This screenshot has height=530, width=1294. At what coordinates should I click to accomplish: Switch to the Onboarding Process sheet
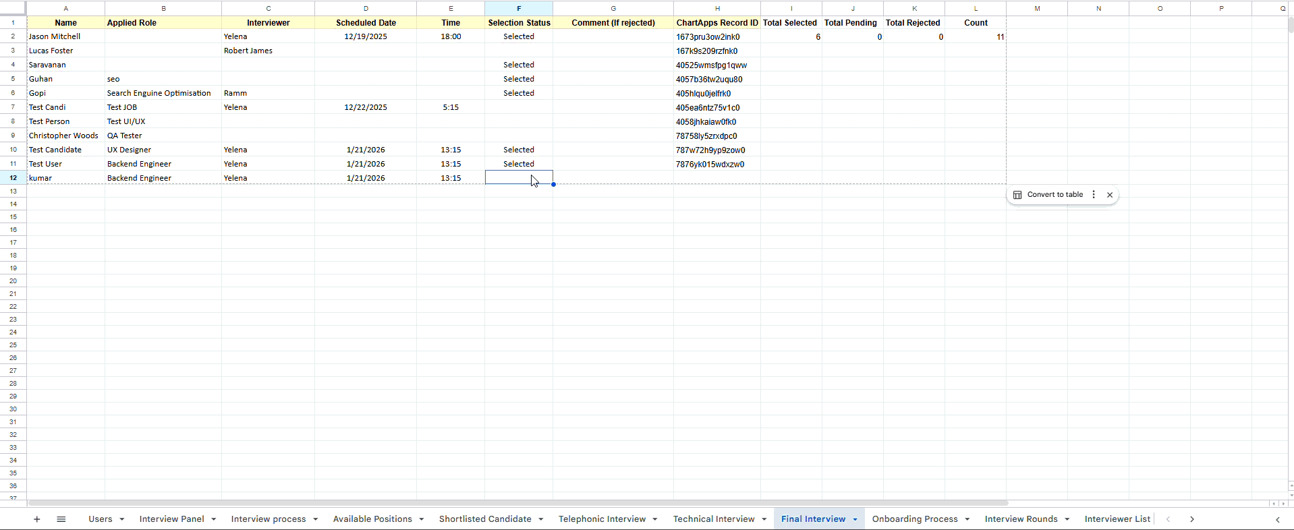(x=915, y=519)
